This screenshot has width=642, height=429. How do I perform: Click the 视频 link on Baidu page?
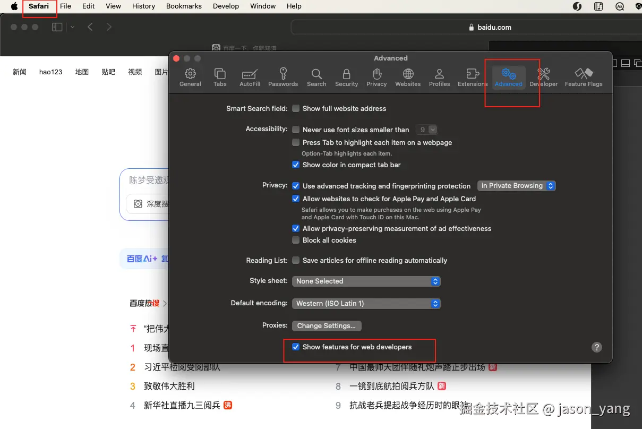coord(135,72)
